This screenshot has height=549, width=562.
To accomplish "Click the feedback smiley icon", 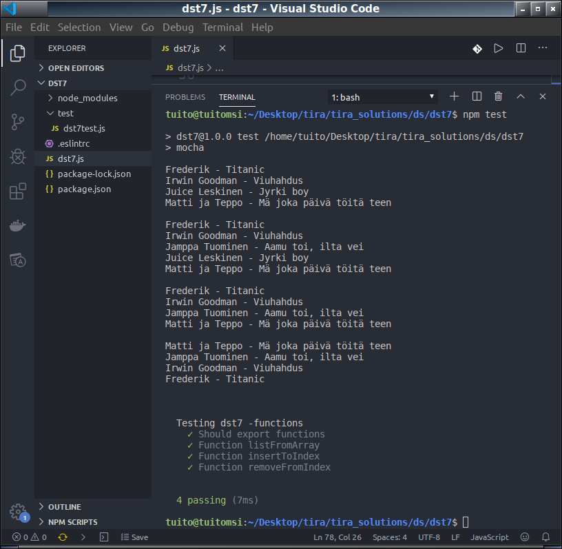I will pyautogui.click(x=525, y=537).
